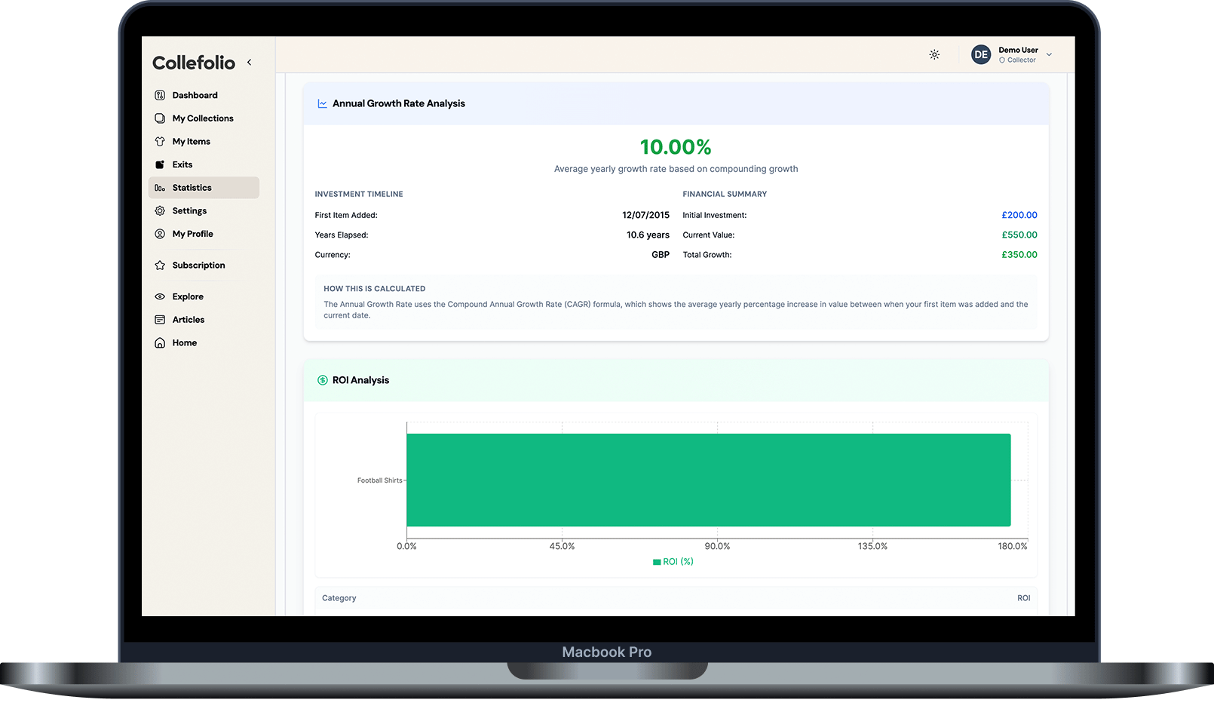Click the Subscription star icon
This screenshot has width=1214, height=712.
coord(160,265)
